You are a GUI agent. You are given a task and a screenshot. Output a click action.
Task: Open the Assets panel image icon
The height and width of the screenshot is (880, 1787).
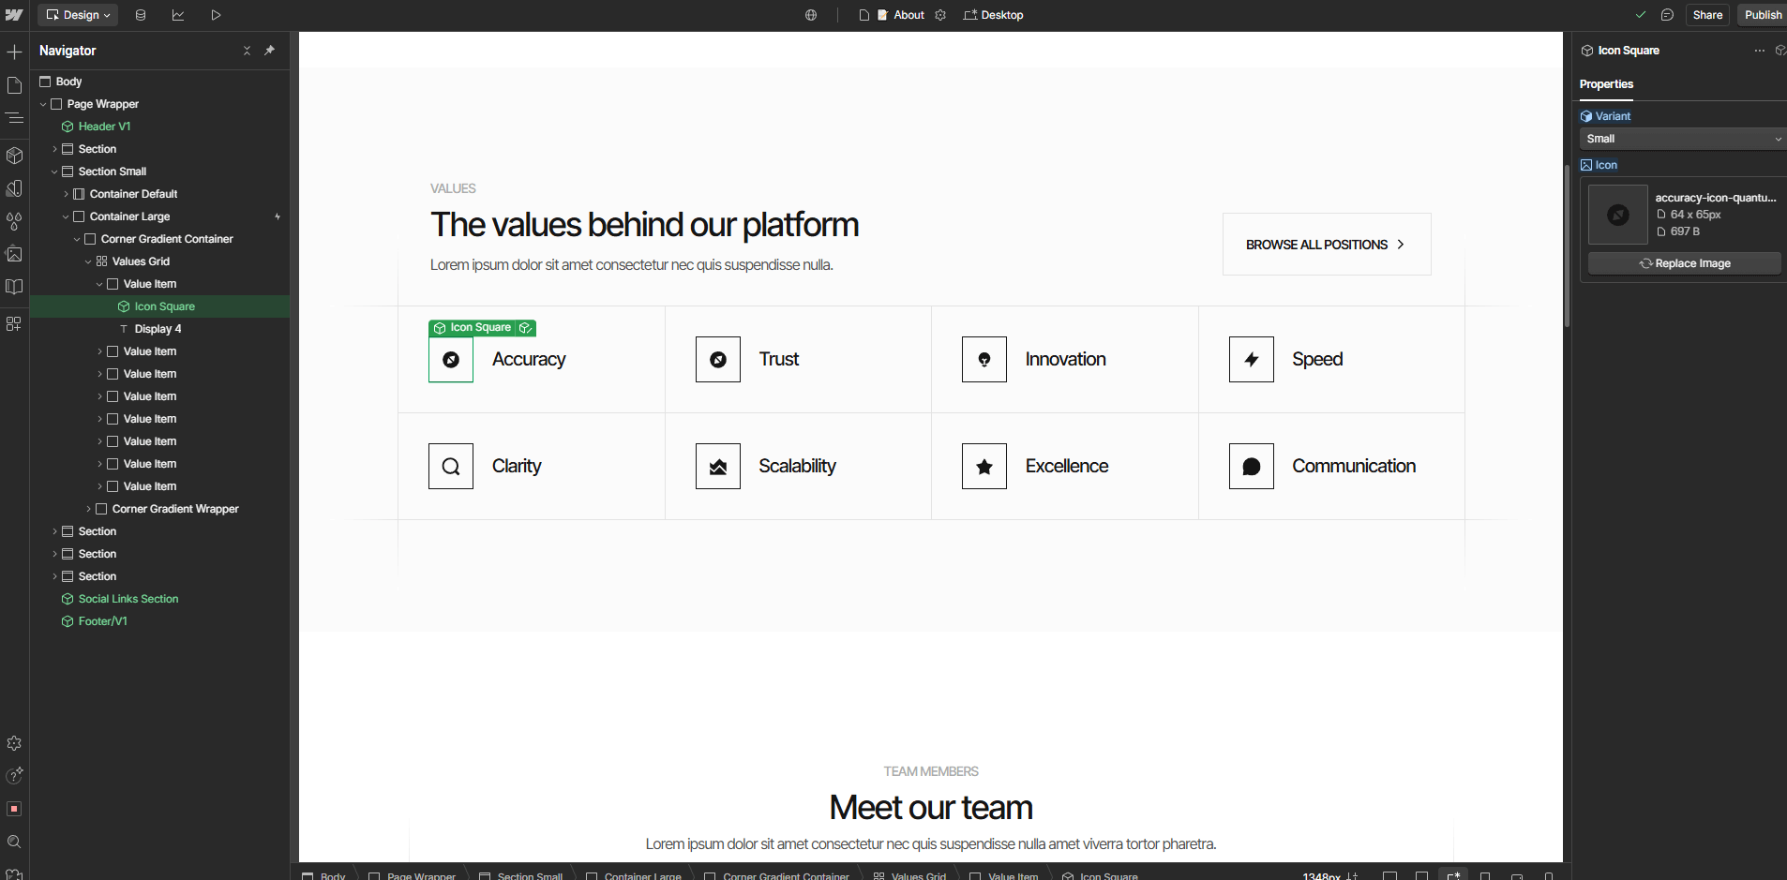click(14, 254)
